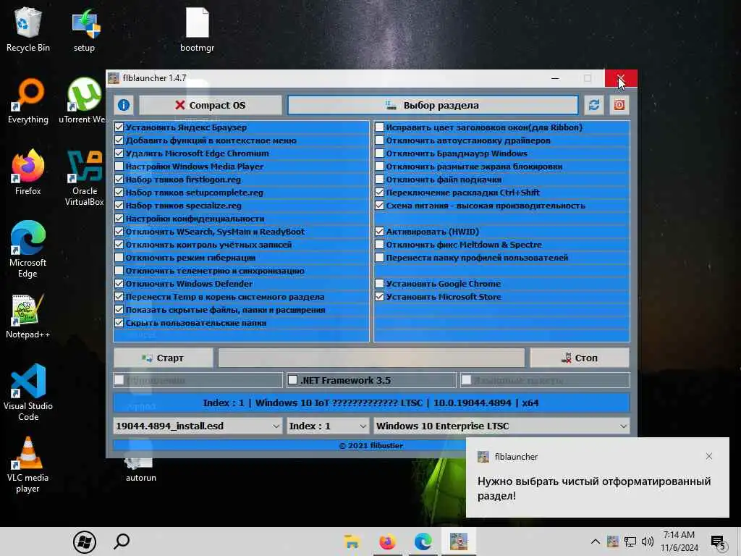Check Отключить автоустановку драйверов
This screenshot has height=556, width=741.
pyautogui.click(x=379, y=140)
